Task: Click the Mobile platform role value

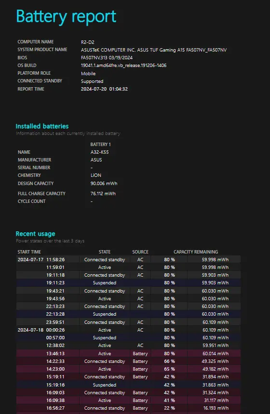Action: pyautogui.click(x=88, y=73)
